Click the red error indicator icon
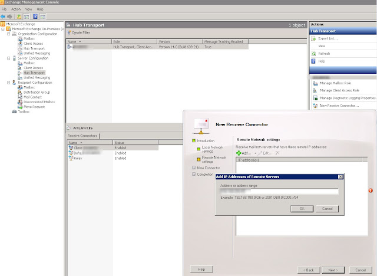The image size is (377, 276). click(371, 190)
